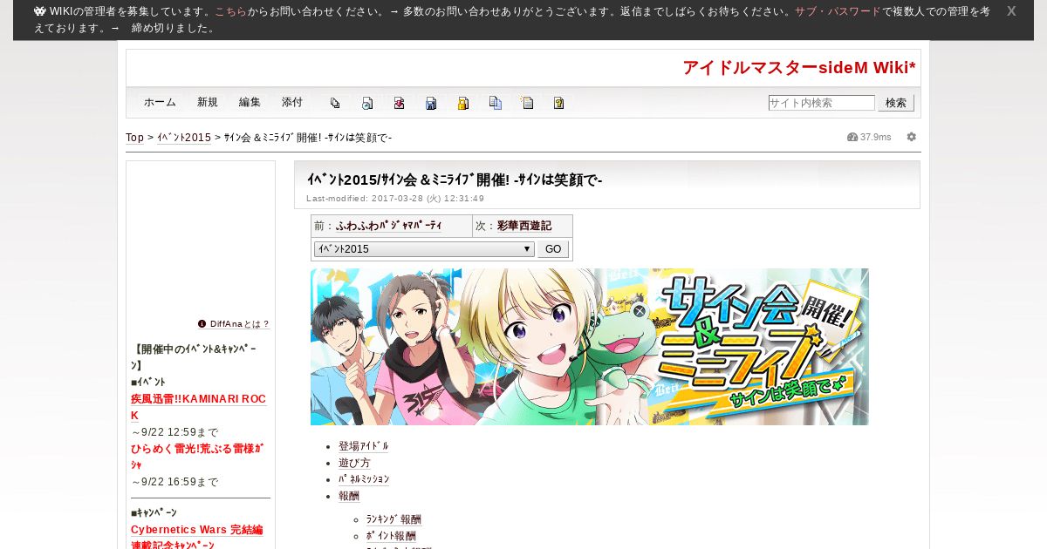Open the ホーム menu item

[160, 102]
